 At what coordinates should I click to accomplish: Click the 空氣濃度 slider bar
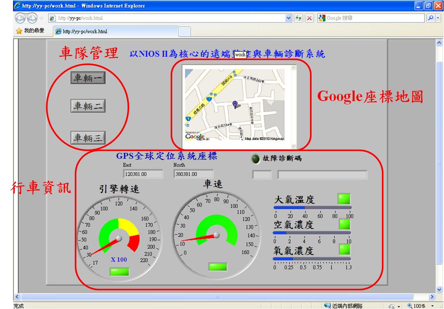coord(312,233)
